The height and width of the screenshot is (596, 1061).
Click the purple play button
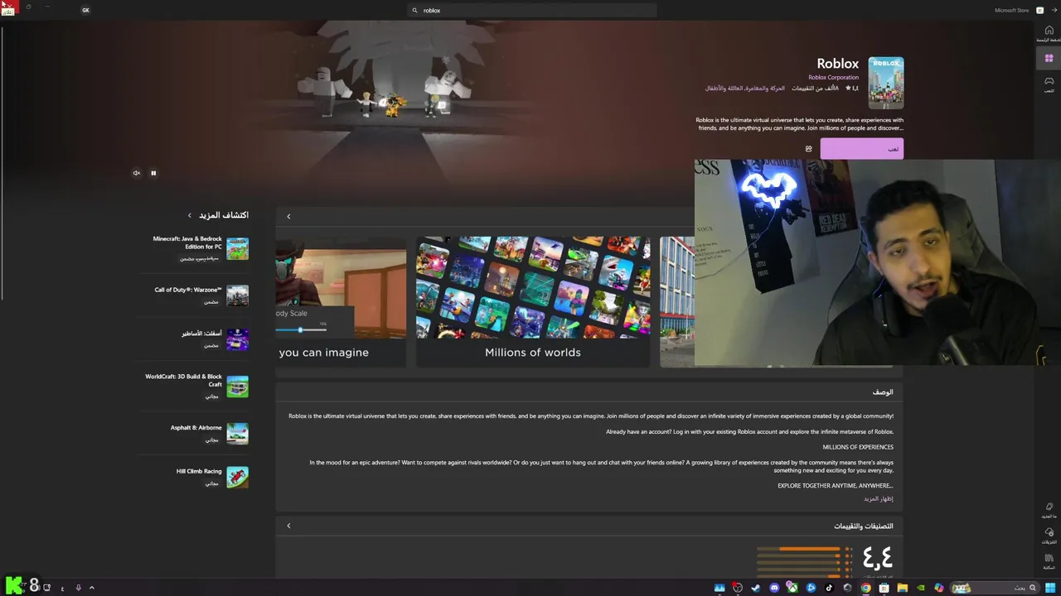(x=862, y=149)
